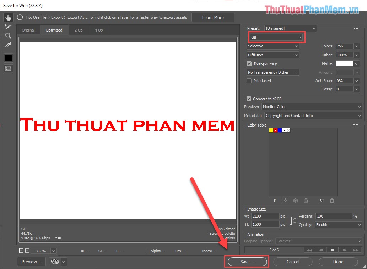Select the Hand tool
Image resolution: width=367 pixels, height=269 pixels.
coord(8,17)
